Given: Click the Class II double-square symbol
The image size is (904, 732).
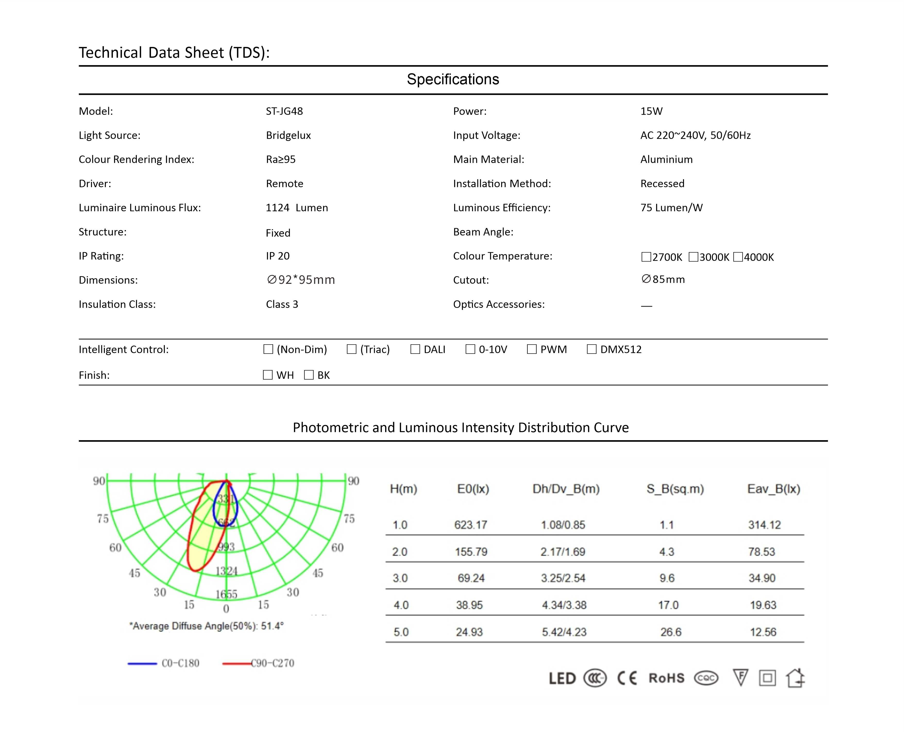Looking at the screenshot, I should [767, 678].
